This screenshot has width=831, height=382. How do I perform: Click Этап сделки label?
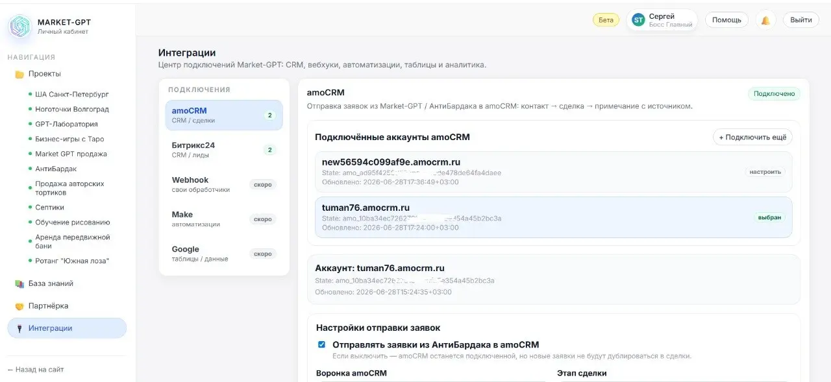coord(582,374)
